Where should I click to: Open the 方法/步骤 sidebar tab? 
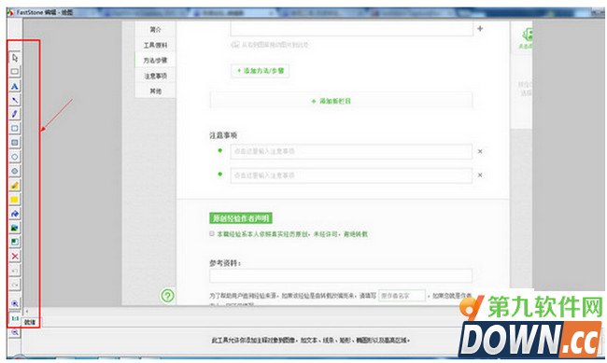pyautogui.click(x=155, y=60)
